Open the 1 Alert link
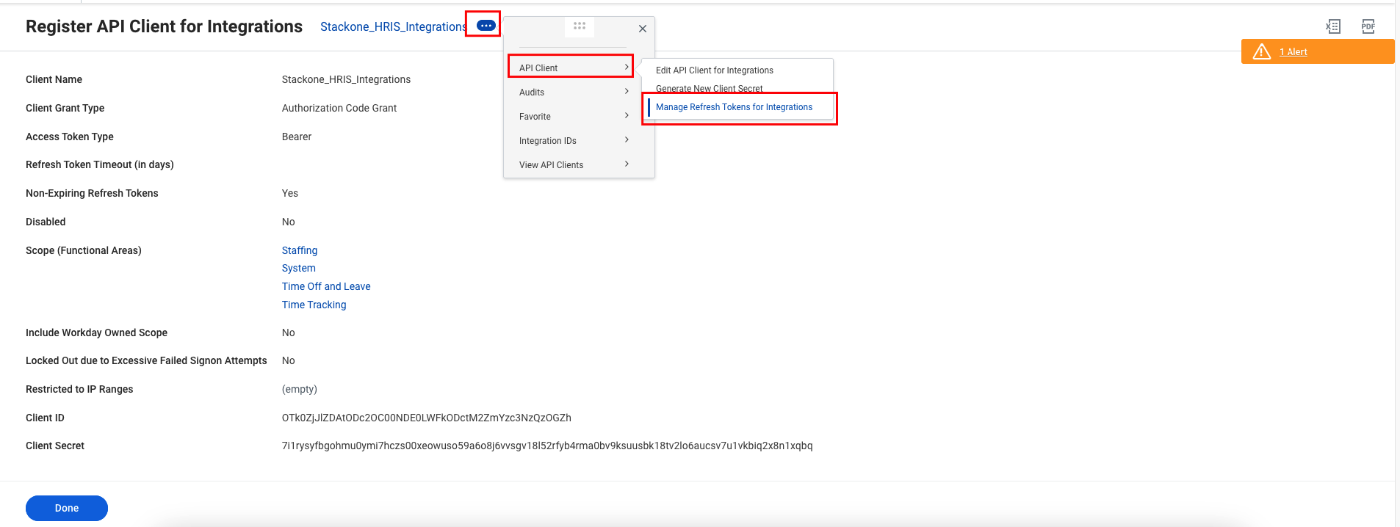Screen dimensions: 1400x527 pyautogui.click(x=1293, y=52)
